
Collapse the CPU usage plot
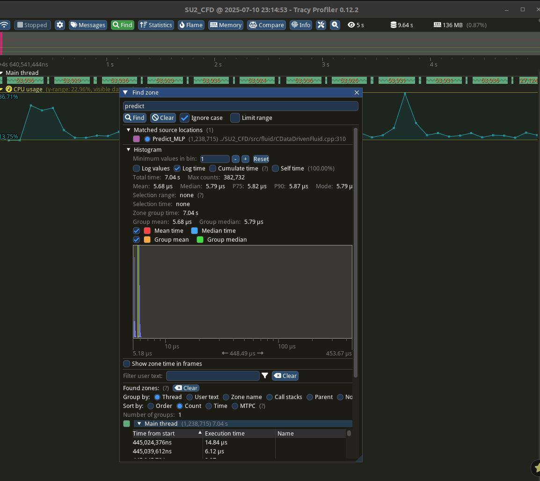[x=2, y=89]
